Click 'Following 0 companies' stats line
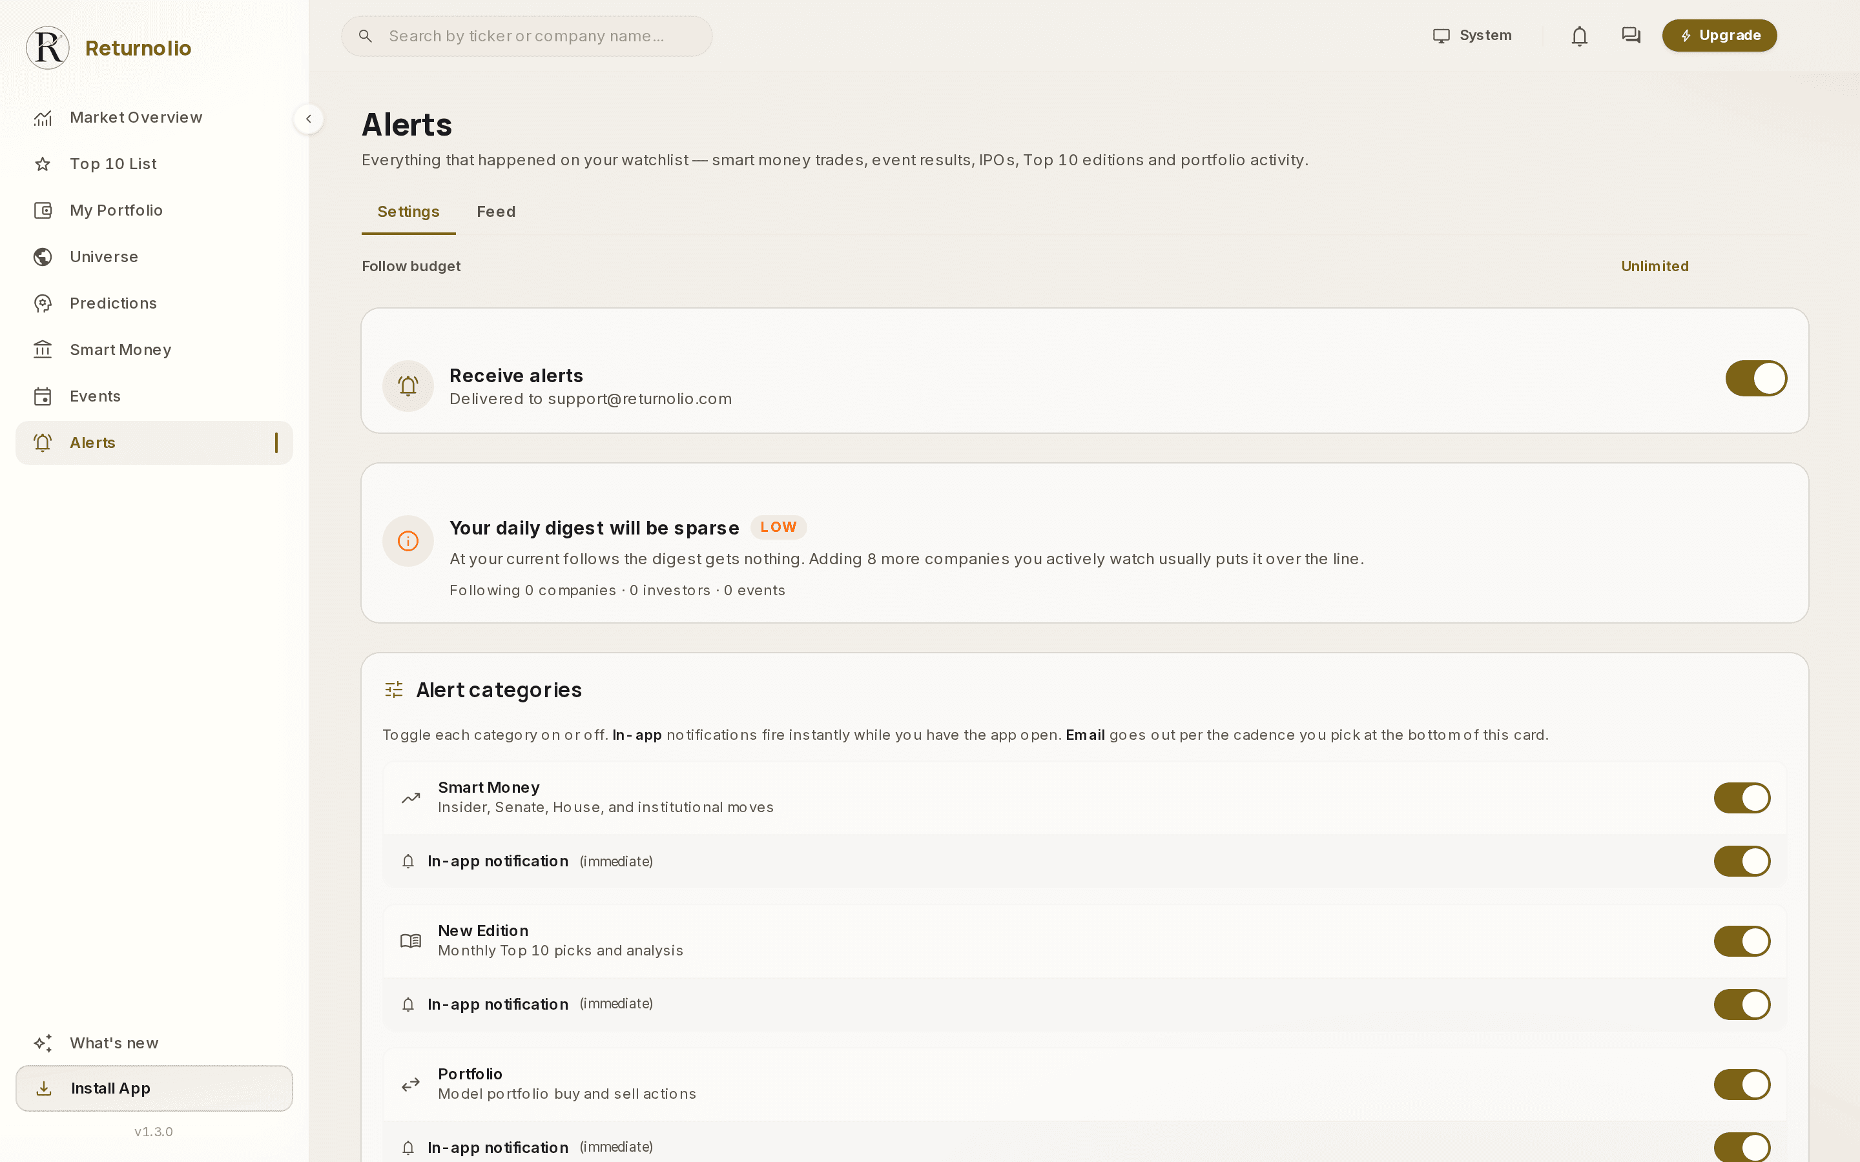This screenshot has height=1162, width=1860. click(x=617, y=590)
